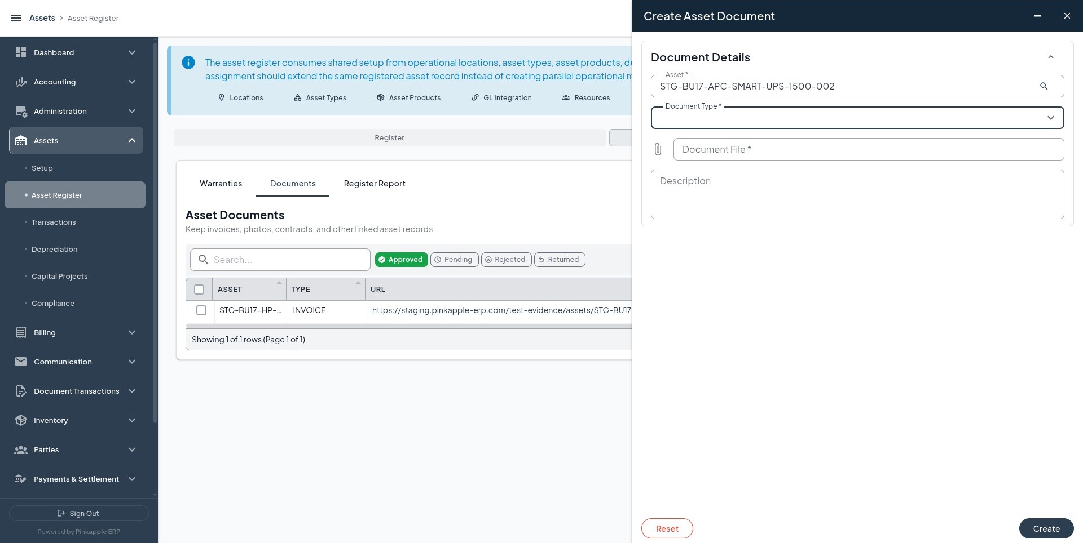Click the search icon in documents search
The height and width of the screenshot is (543, 1083).
[204, 260]
